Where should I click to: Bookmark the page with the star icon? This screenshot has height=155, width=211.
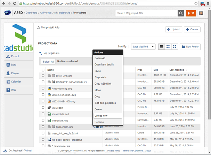[196, 3]
